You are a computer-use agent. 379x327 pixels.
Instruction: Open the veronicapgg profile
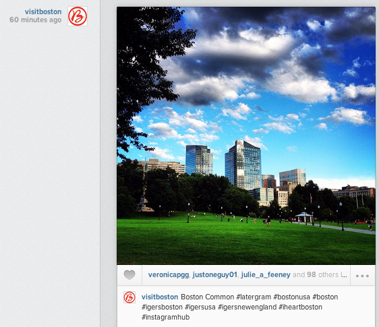point(169,275)
